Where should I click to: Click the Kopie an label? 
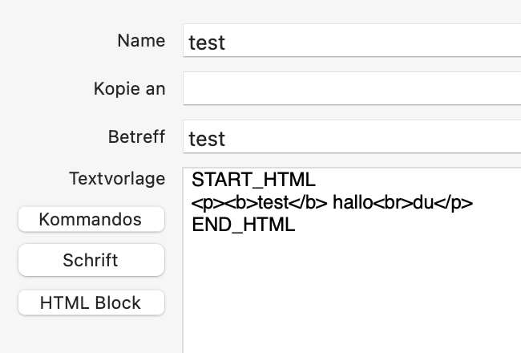130,89
